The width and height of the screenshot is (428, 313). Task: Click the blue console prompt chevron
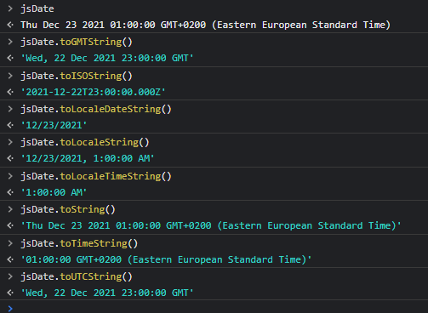coord(10,309)
